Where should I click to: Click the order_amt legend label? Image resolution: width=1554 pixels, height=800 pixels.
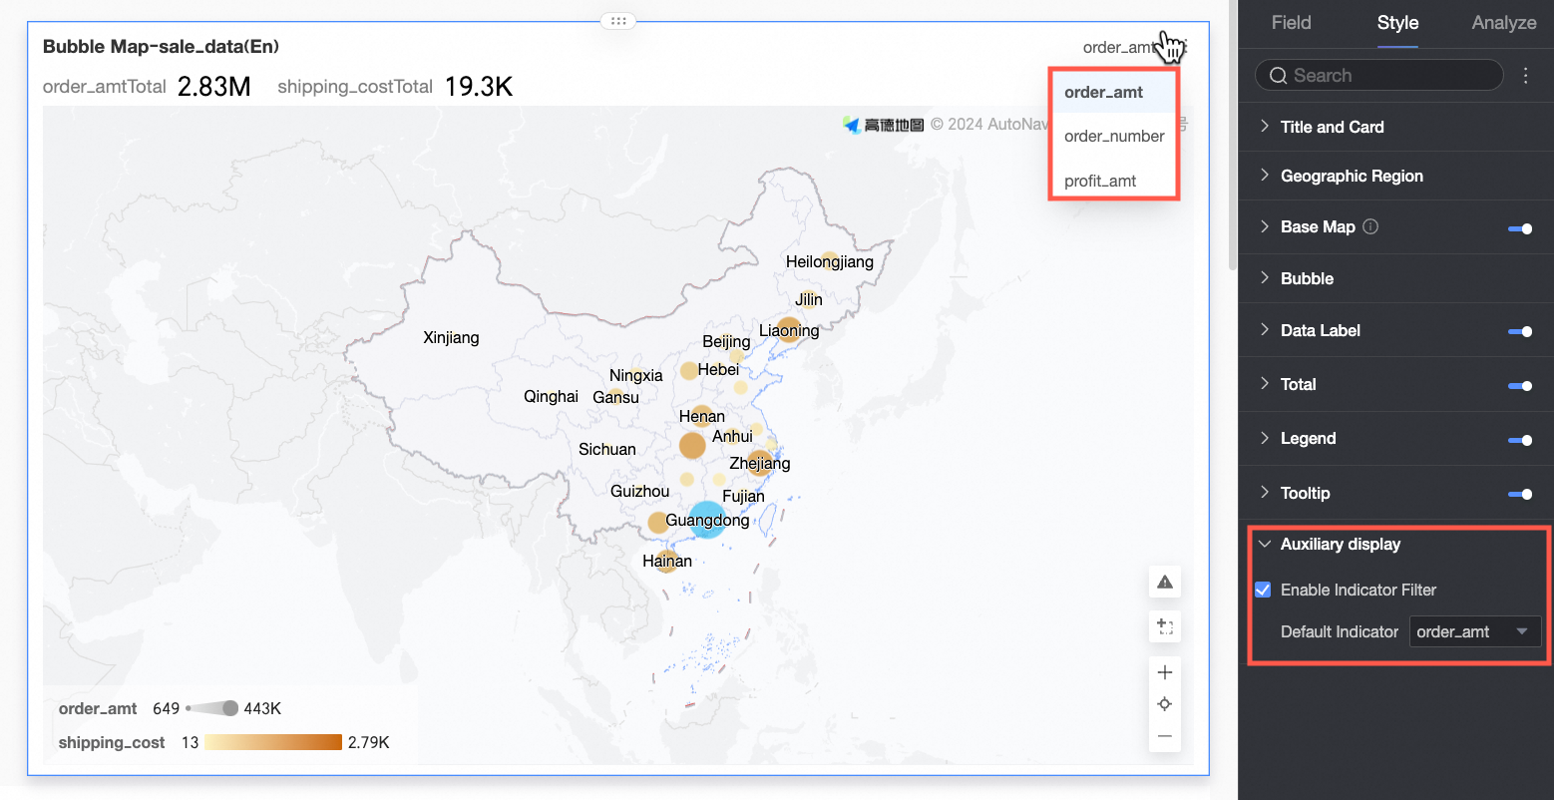[x=98, y=708]
